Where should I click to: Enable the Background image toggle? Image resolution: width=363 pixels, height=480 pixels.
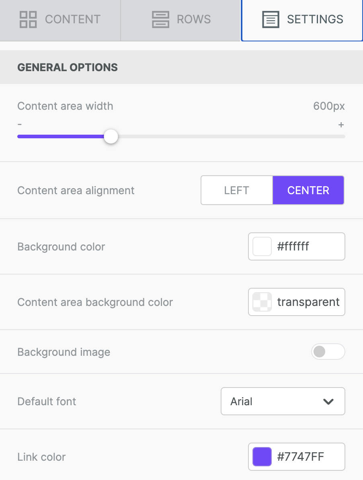(x=328, y=352)
